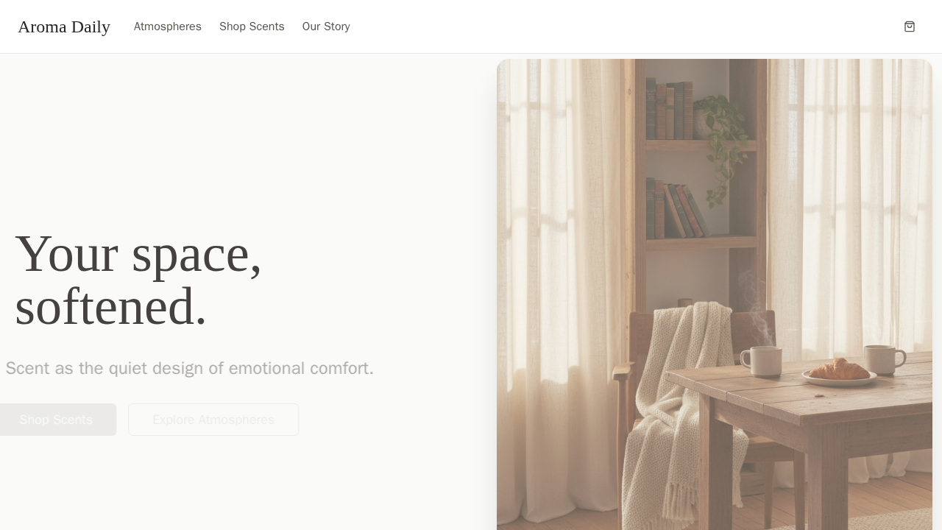Click the steaming mug in the photo
The width and height of the screenshot is (942, 530).
pos(762,361)
